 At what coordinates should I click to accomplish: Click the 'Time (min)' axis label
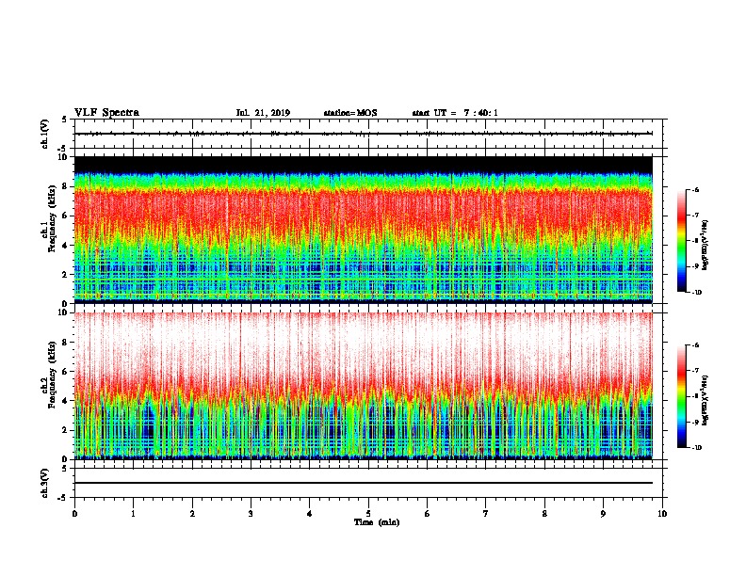tap(377, 522)
